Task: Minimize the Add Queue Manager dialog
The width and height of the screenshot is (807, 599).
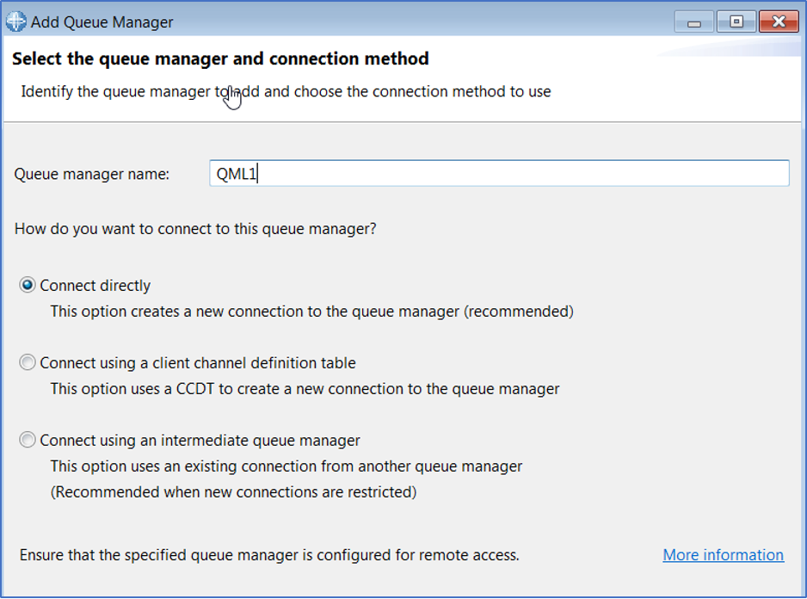Action: pos(693,22)
